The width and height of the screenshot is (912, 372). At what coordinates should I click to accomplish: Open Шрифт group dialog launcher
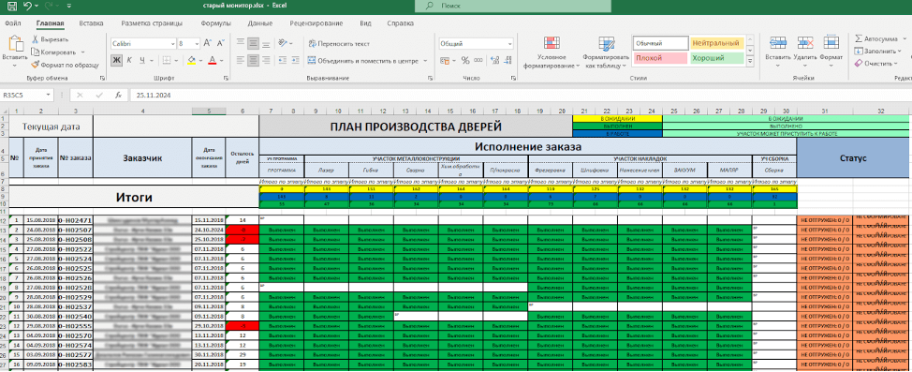[x=226, y=78]
